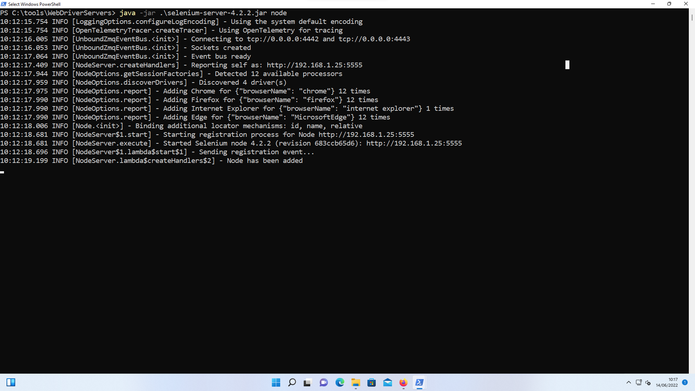
Task: Open PowerShell title bar system menu icon
Action: coord(4,4)
